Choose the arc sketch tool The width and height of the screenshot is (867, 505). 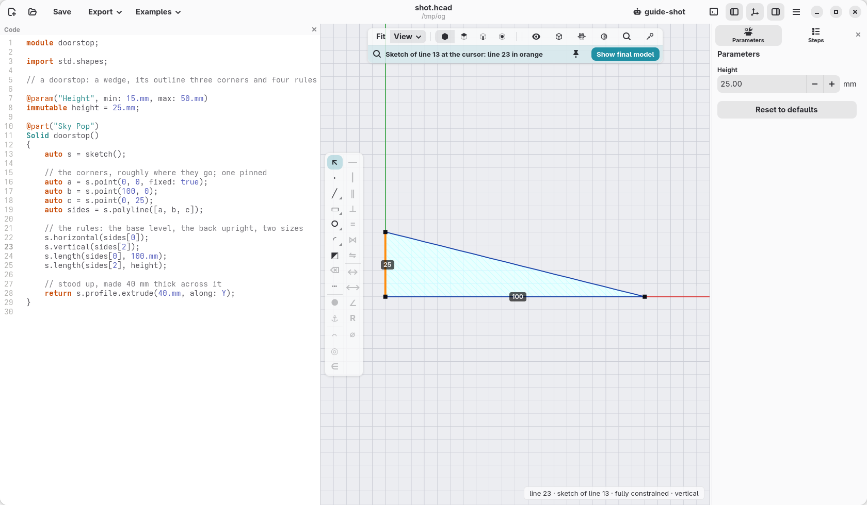coord(335,240)
